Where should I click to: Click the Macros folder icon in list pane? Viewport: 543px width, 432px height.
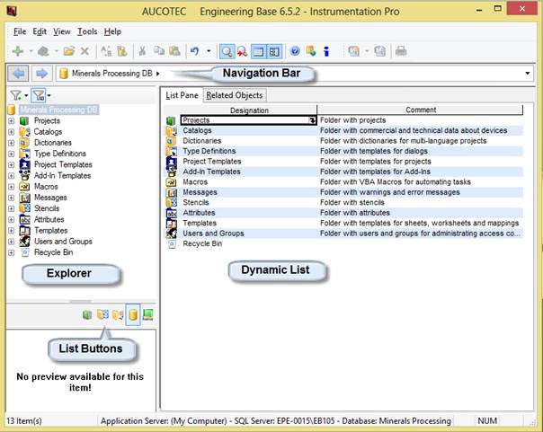(172, 182)
